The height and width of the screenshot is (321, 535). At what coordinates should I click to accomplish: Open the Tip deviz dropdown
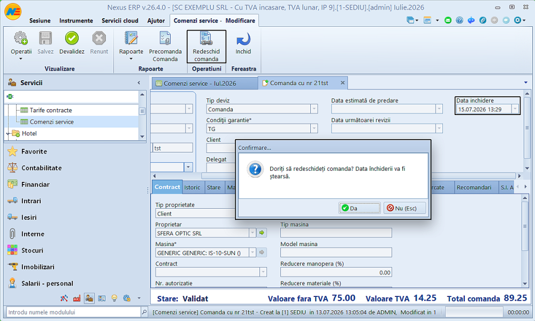314,109
